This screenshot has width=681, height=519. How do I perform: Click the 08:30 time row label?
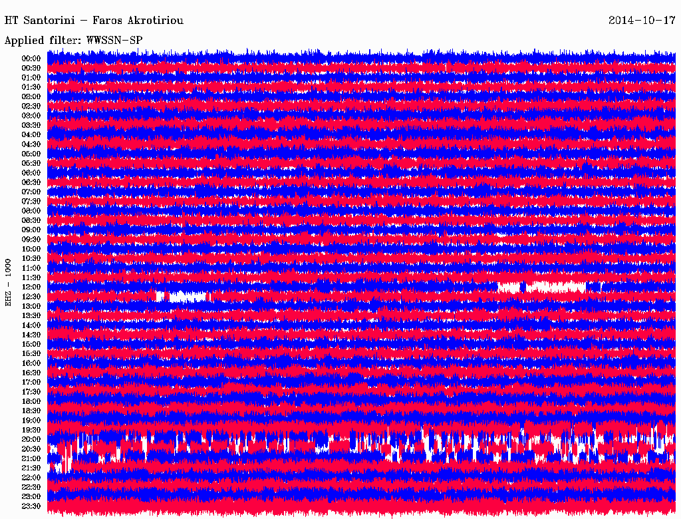[31, 220]
